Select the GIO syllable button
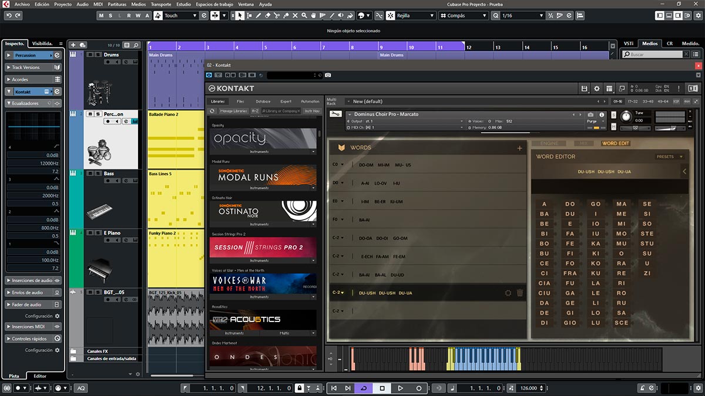705x396 pixels. (570, 323)
